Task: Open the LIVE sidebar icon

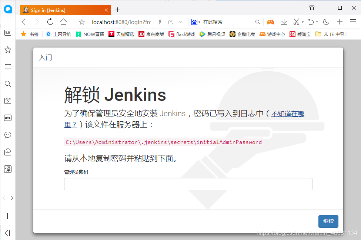Action: click(8, 118)
